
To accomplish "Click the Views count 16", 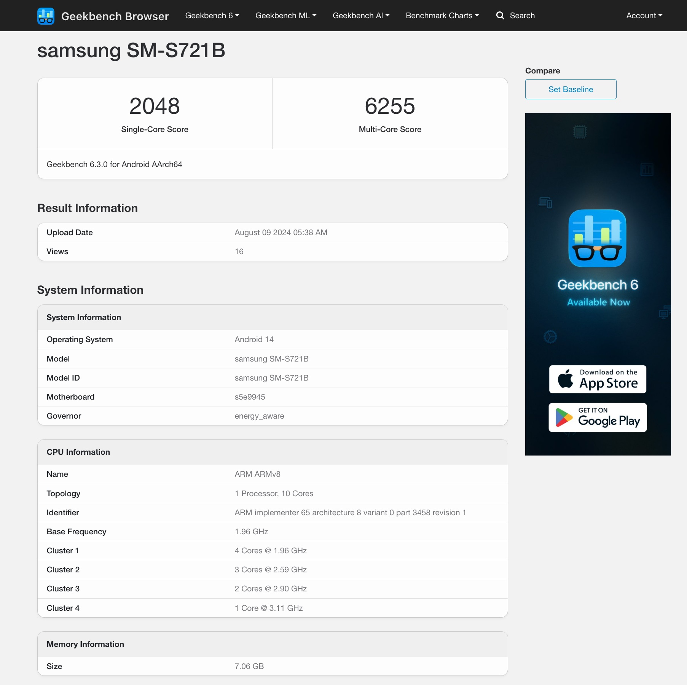I will [x=239, y=252].
